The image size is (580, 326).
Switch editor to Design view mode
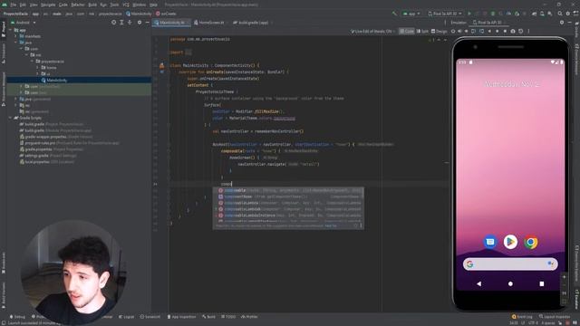pyautogui.click(x=439, y=32)
